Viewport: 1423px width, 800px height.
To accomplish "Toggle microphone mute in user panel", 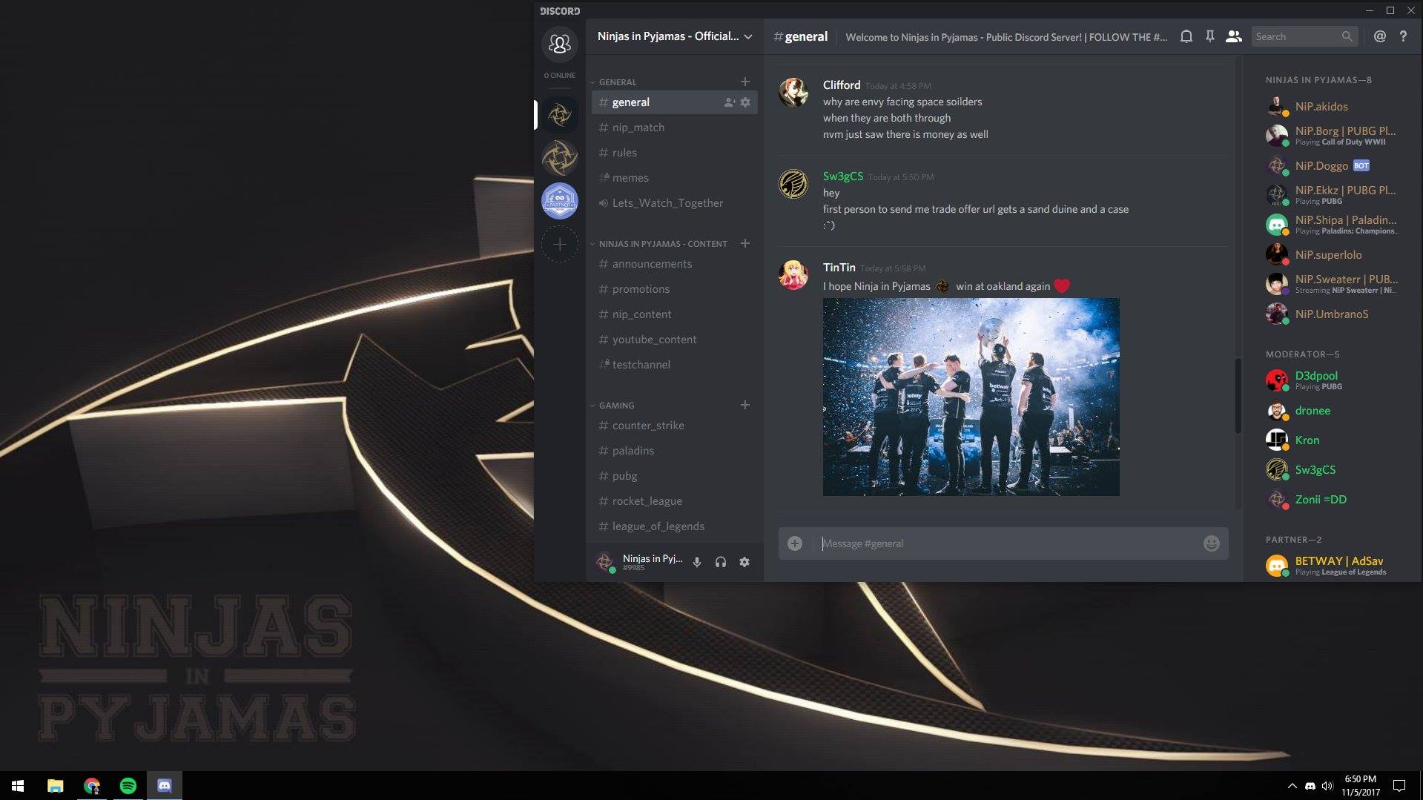I will tap(697, 562).
